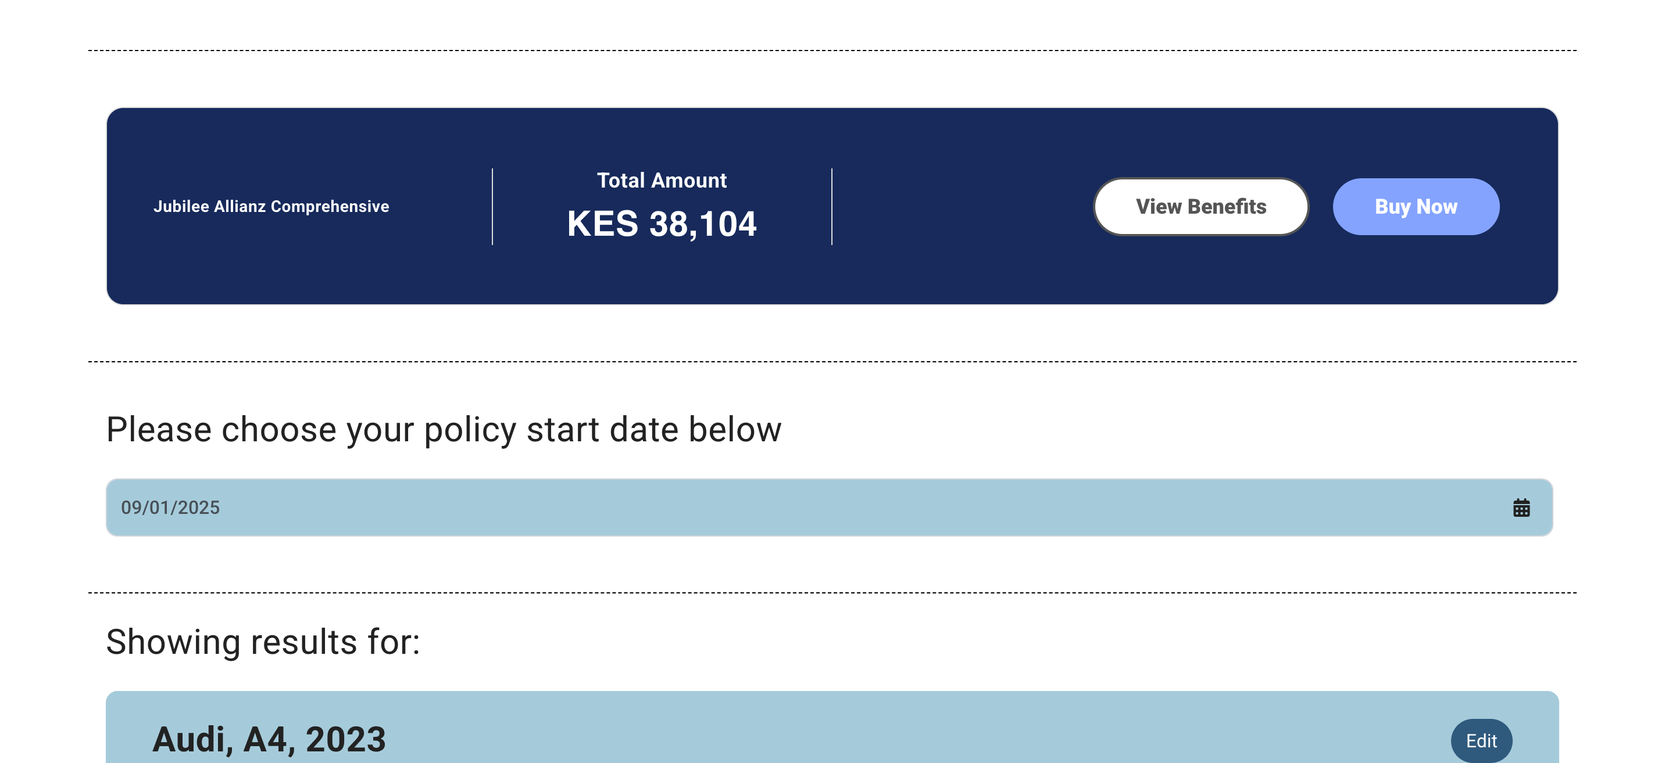Focus the policy start date field
The width and height of the screenshot is (1665, 763).
coord(776,508)
